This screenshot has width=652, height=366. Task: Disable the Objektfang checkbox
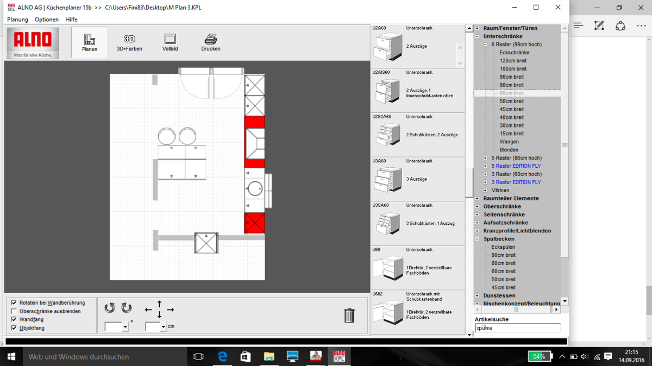click(x=14, y=328)
